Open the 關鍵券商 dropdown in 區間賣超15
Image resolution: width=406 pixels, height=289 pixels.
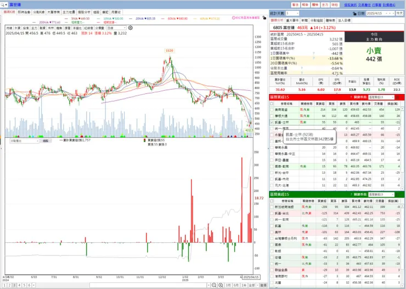point(381,194)
